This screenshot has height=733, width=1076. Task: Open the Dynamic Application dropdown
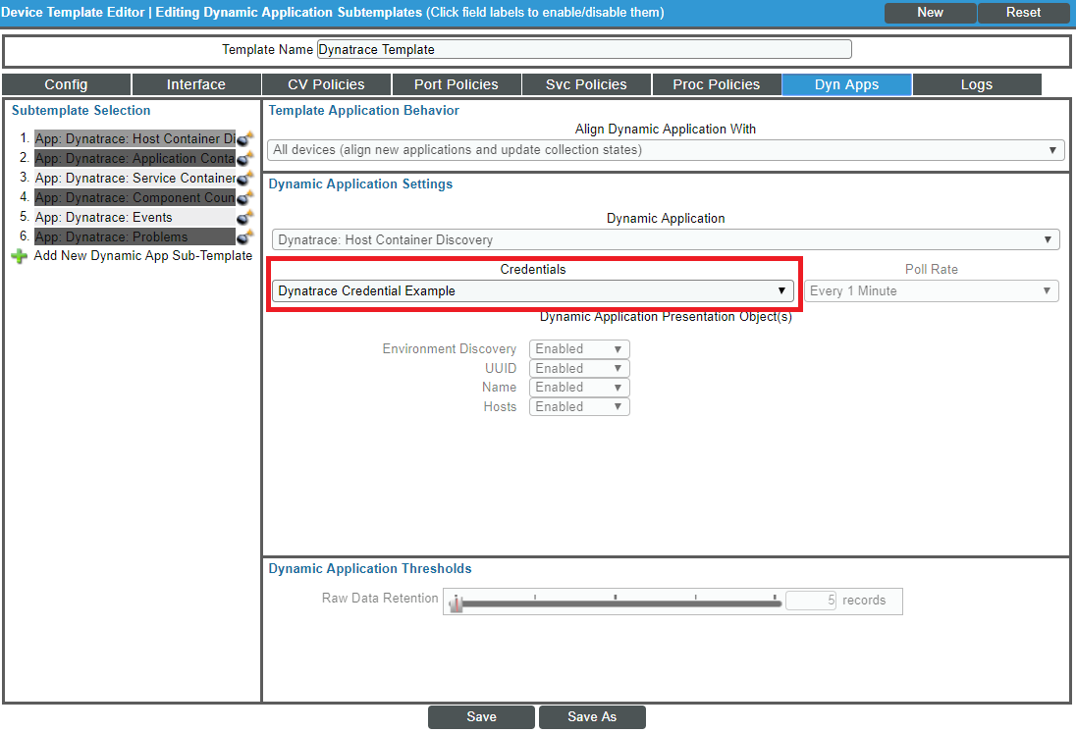click(666, 240)
